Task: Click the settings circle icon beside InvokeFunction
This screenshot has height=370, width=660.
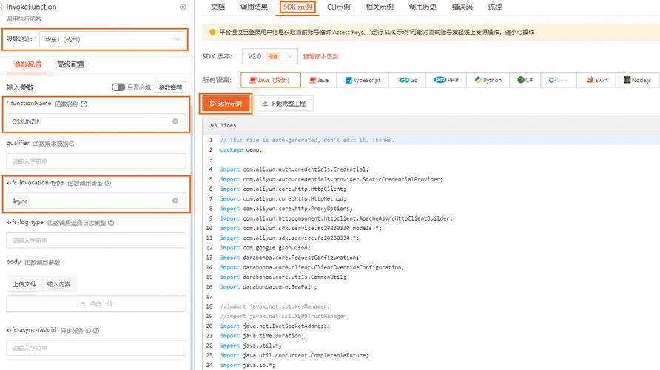Action: coord(183,7)
